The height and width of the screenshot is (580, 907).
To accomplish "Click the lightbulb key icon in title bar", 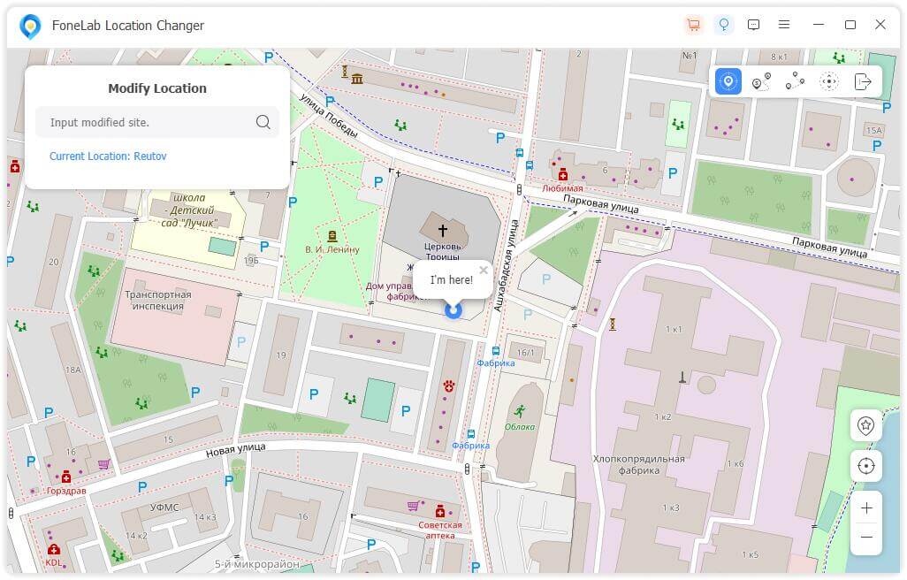I will coord(723,25).
